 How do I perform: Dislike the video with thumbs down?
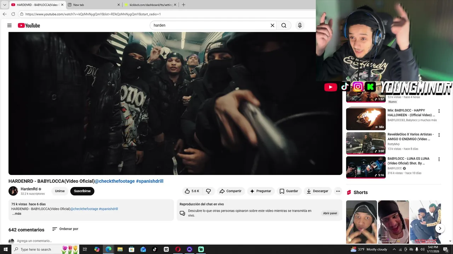[208, 191]
